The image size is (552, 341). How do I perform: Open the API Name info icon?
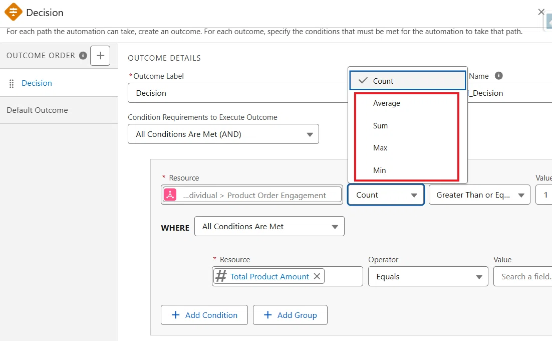point(498,76)
